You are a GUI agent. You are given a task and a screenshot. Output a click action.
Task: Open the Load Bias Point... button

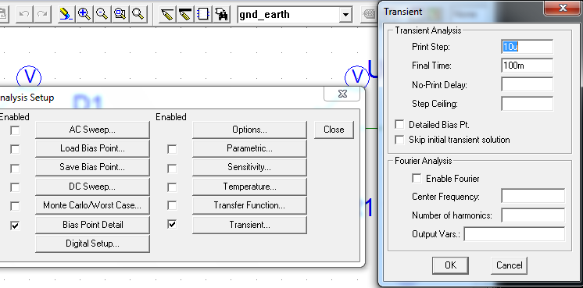(x=92, y=148)
